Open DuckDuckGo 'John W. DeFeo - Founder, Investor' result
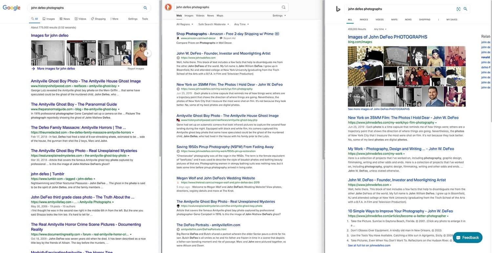This screenshot has width=492, height=253. 223,53
